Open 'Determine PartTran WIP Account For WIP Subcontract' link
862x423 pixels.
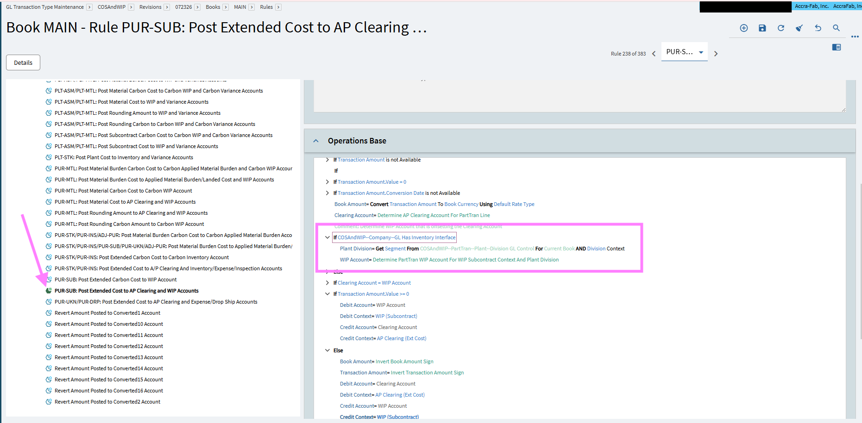click(466, 260)
